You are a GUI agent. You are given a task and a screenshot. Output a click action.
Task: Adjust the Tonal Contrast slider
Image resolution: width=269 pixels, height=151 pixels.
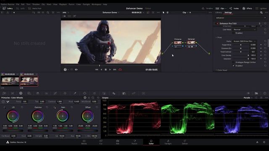point(240,52)
